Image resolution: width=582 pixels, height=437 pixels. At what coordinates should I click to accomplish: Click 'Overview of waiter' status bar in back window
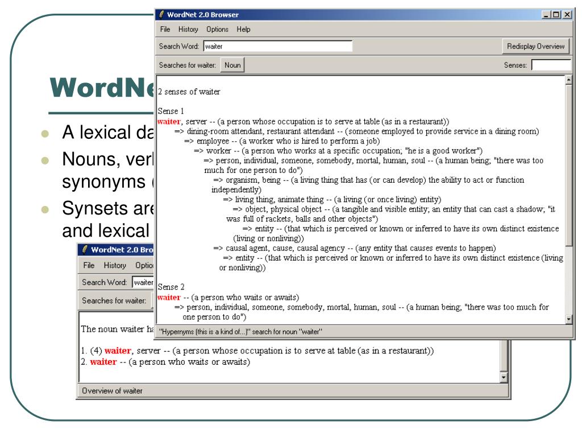[x=112, y=391]
